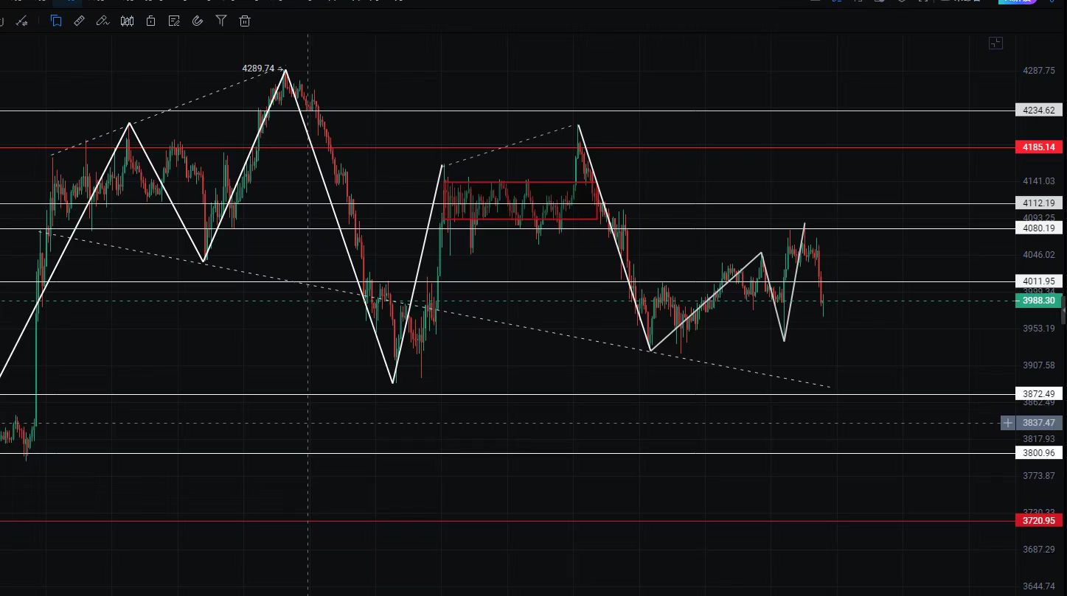Click the 3644.74 price axis tick

point(1039,586)
